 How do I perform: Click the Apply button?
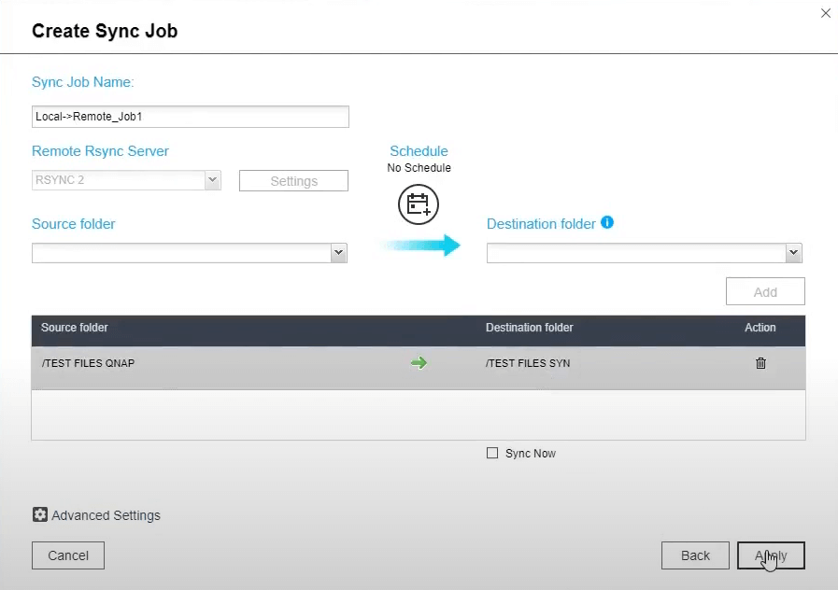pyautogui.click(x=771, y=555)
